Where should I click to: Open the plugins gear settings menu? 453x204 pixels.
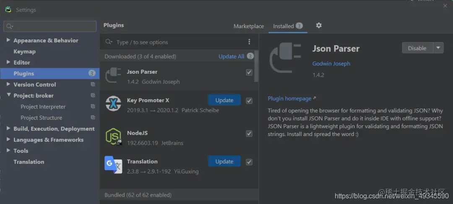pos(319,26)
